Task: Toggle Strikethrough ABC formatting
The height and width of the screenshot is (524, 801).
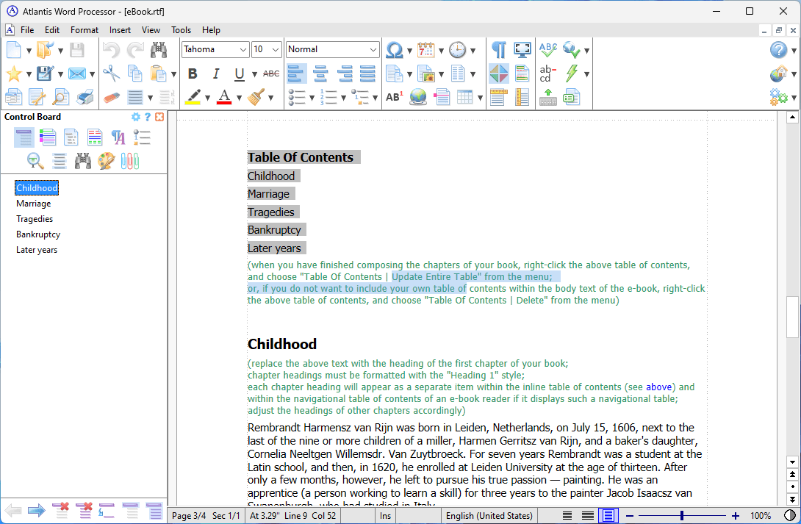Action: (271, 73)
